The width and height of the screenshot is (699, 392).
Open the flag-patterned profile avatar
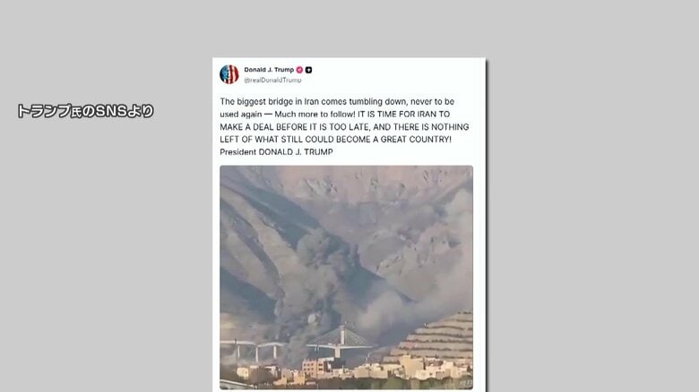point(229,74)
